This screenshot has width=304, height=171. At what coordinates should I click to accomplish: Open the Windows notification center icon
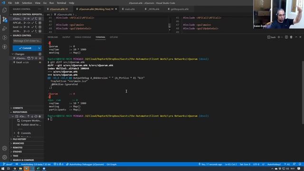[x=299, y=169]
